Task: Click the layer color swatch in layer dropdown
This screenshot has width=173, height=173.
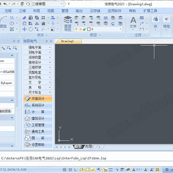Action: 89,29
